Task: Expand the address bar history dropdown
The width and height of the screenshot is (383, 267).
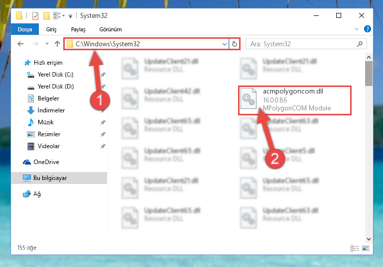Action: pyautogui.click(x=225, y=44)
